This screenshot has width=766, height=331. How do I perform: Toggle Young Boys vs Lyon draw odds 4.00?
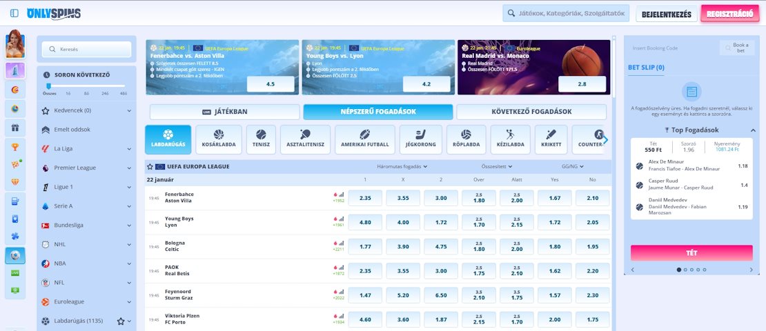[x=403, y=222]
